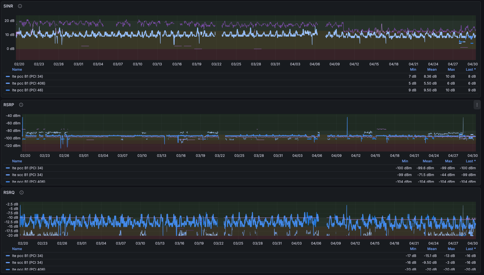Click the RSRQ panel info icon
This screenshot has height=275, width=484.
pos(22,192)
